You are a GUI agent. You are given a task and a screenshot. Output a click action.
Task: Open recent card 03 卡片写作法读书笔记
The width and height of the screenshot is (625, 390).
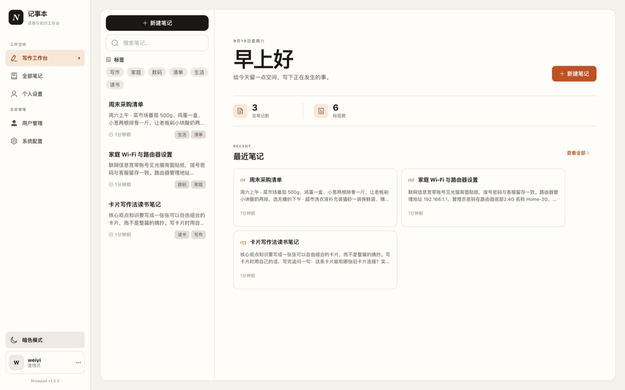click(x=315, y=260)
